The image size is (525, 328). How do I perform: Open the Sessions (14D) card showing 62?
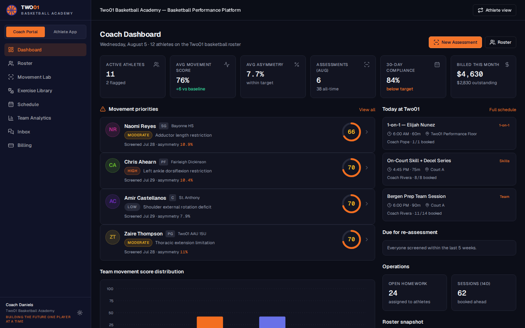click(484, 293)
